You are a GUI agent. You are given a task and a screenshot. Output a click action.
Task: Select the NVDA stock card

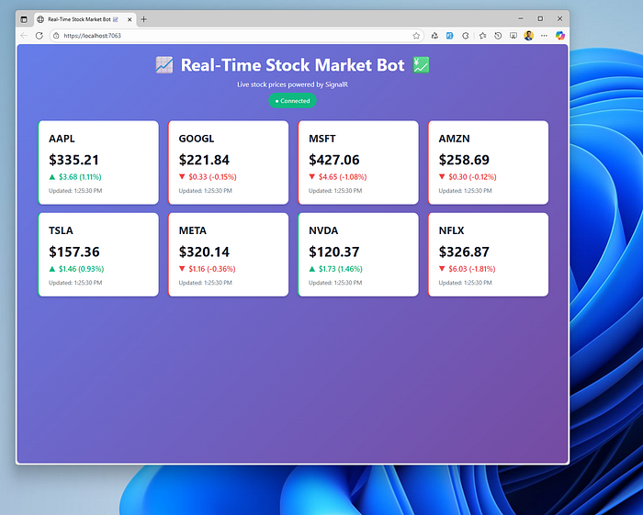(357, 254)
